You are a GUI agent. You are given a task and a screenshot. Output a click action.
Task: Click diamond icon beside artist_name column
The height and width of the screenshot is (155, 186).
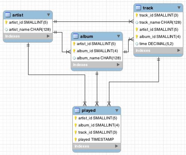pyautogui.click(x=6, y=30)
